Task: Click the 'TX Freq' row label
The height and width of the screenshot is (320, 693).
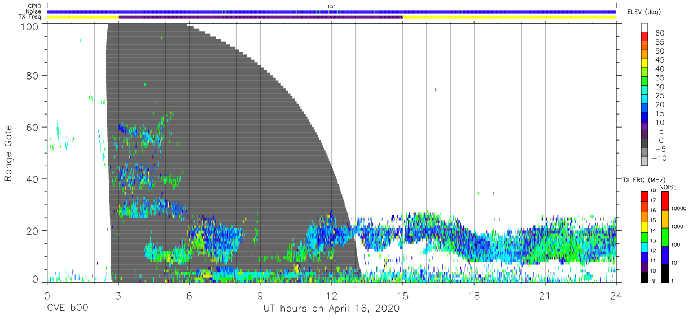Action: [30, 17]
